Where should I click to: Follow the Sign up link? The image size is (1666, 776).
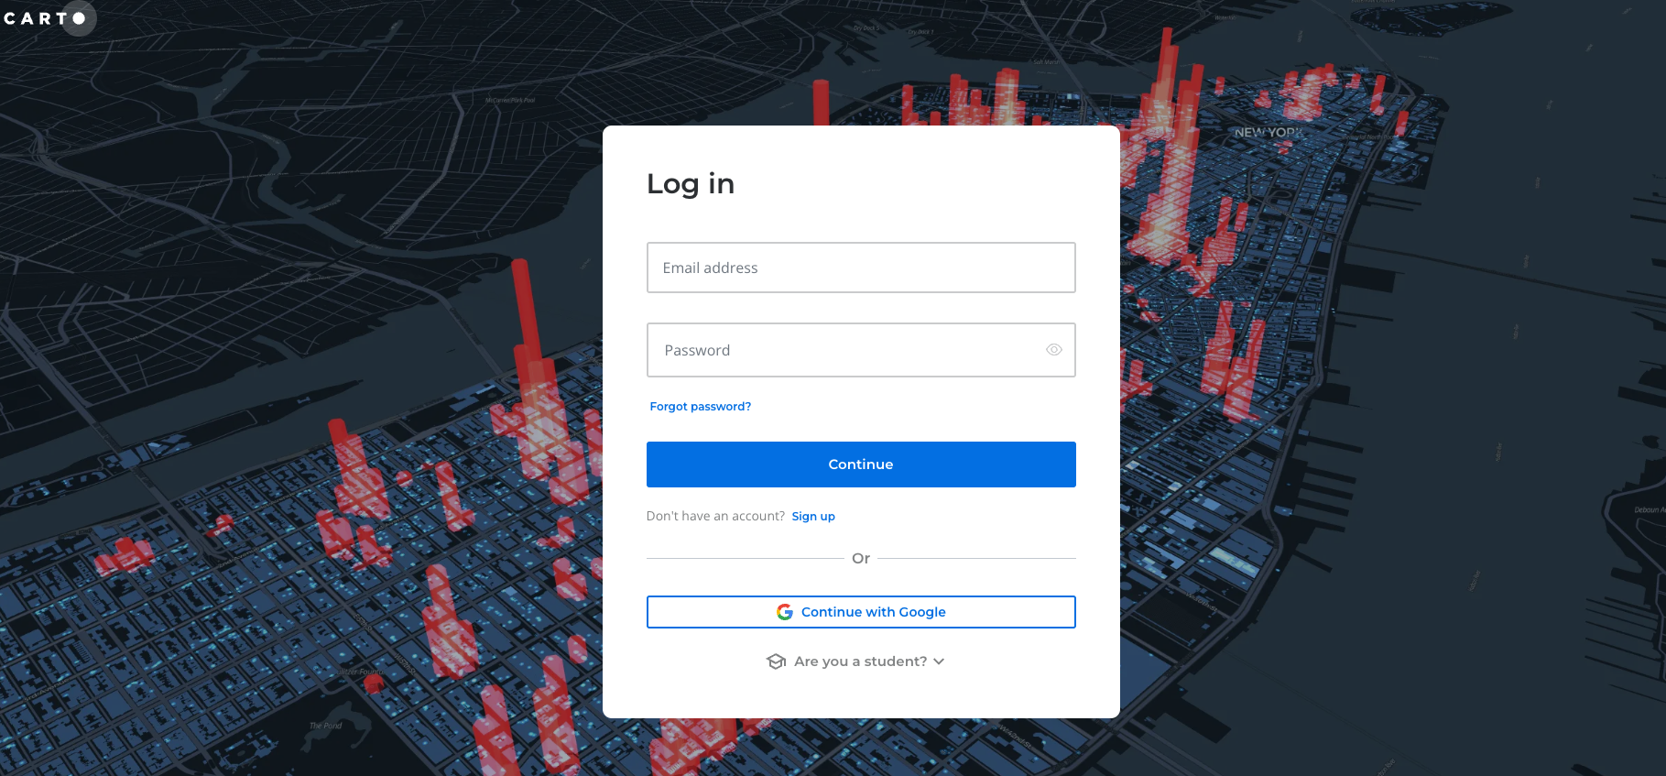(x=813, y=517)
